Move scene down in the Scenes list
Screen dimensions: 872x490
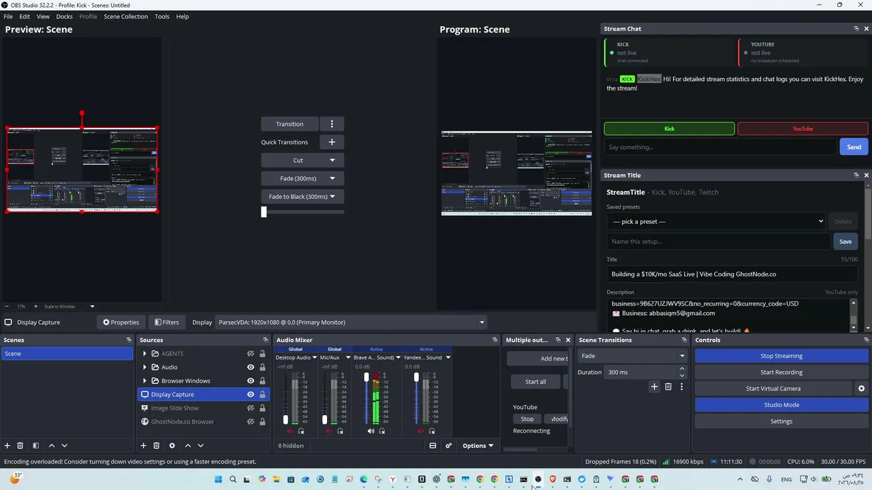[65, 446]
